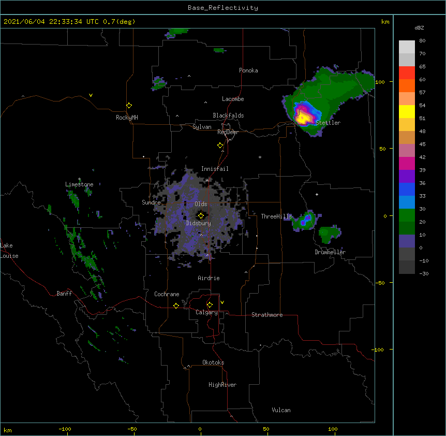Click the yellow marker south of RedDeer
Screen dimensions: 446x436
point(220,145)
